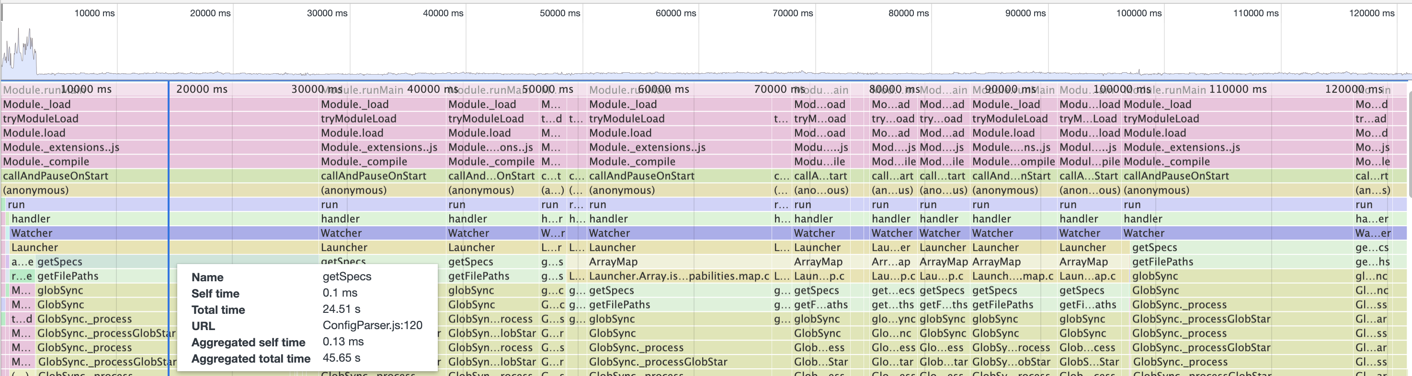Click the Modul.....js flame bar
This screenshot has height=376, width=1412.
point(1089,147)
